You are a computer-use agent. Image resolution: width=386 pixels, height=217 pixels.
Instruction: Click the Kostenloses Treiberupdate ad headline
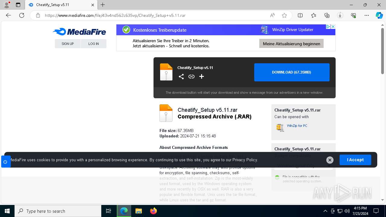tap(160, 30)
